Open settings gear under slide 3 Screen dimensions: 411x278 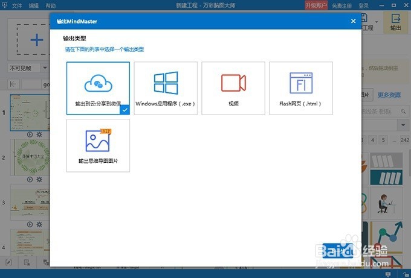39,224
